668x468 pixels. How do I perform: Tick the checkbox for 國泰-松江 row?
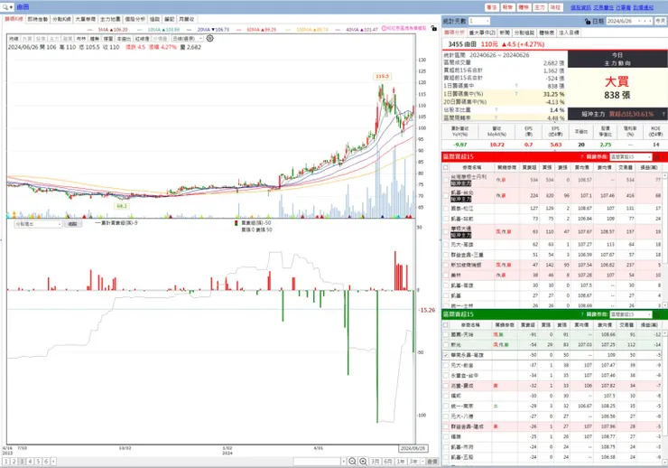(446, 209)
